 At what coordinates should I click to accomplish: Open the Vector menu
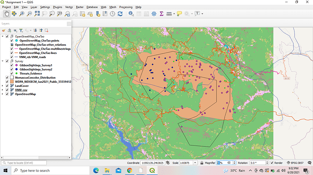click(x=69, y=7)
